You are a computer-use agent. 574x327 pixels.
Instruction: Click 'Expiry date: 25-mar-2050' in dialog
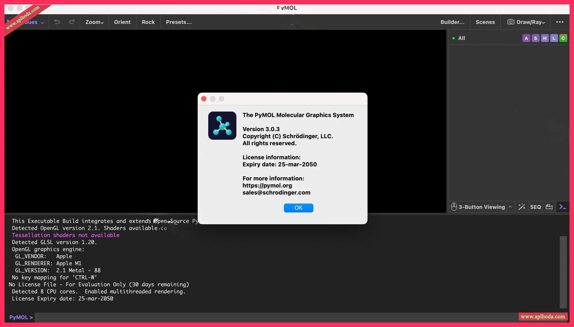[280, 164]
